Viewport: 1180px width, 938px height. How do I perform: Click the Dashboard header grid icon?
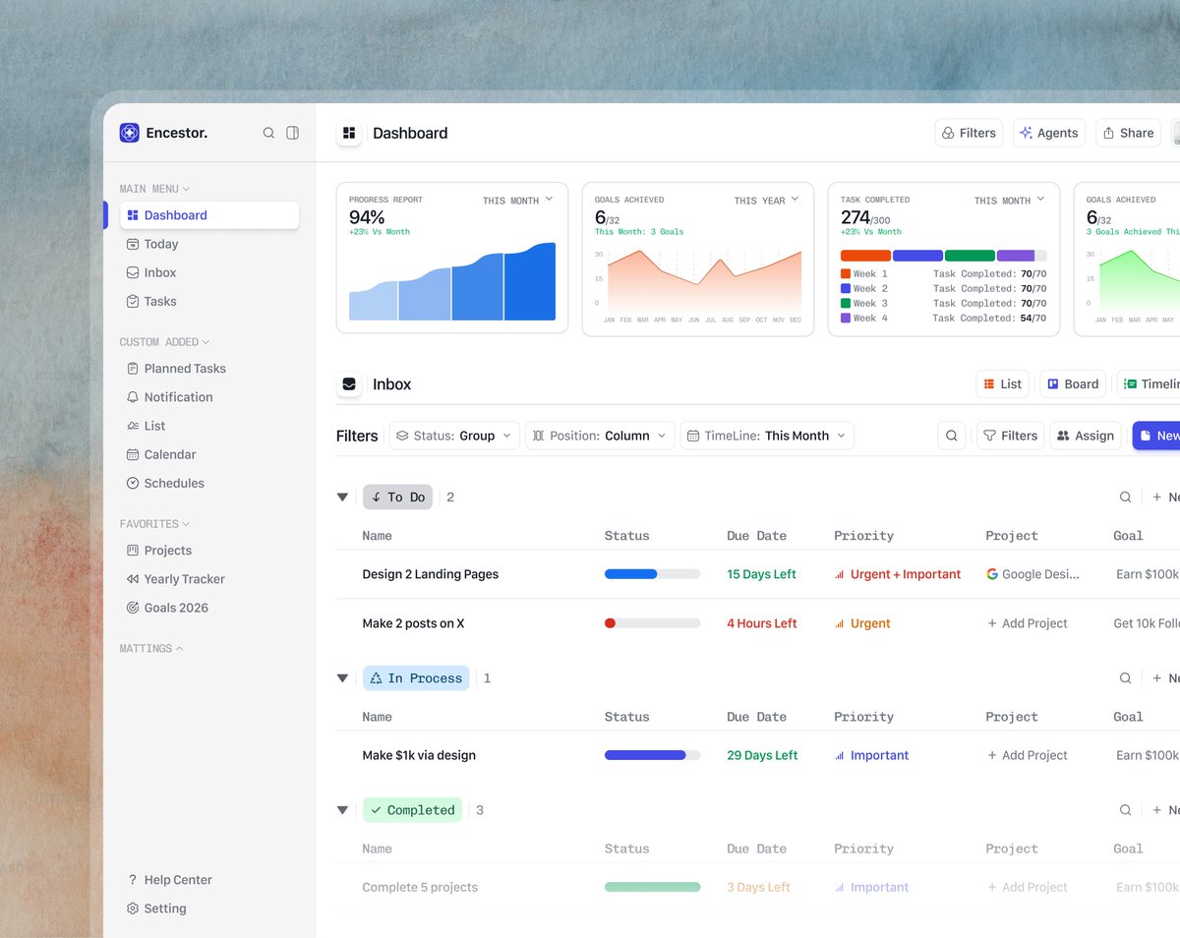pos(349,133)
